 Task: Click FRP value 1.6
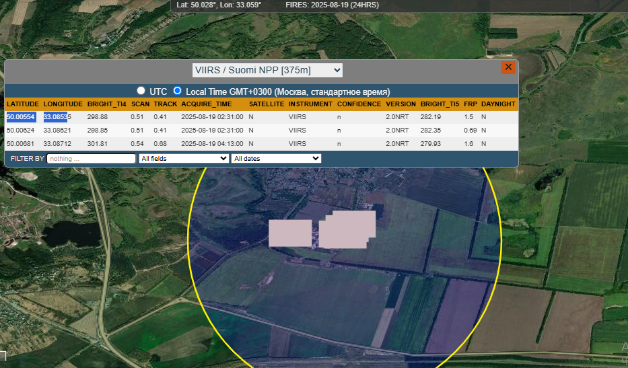click(x=468, y=144)
